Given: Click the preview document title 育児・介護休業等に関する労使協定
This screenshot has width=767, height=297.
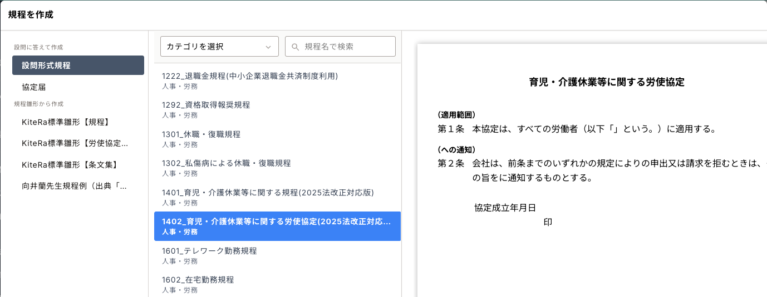Looking at the screenshot, I should pyautogui.click(x=606, y=83).
